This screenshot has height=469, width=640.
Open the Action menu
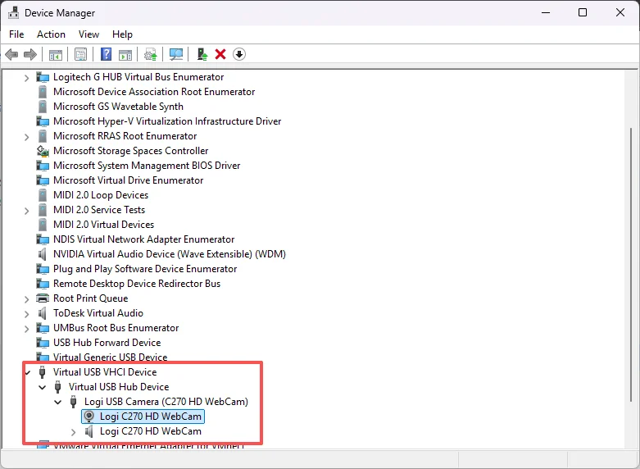pyautogui.click(x=51, y=34)
